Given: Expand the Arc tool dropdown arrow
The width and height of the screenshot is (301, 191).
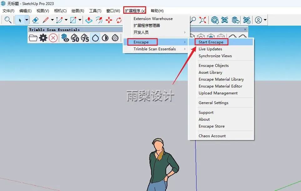Looking at the screenshot, I should [x=66, y=20].
